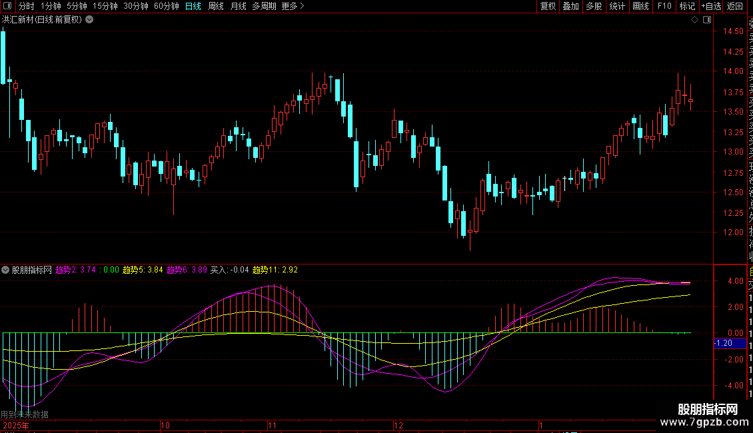Select the 趋势6: 3.89 indicator value
This screenshot has width=753, height=433.
click(x=187, y=270)
